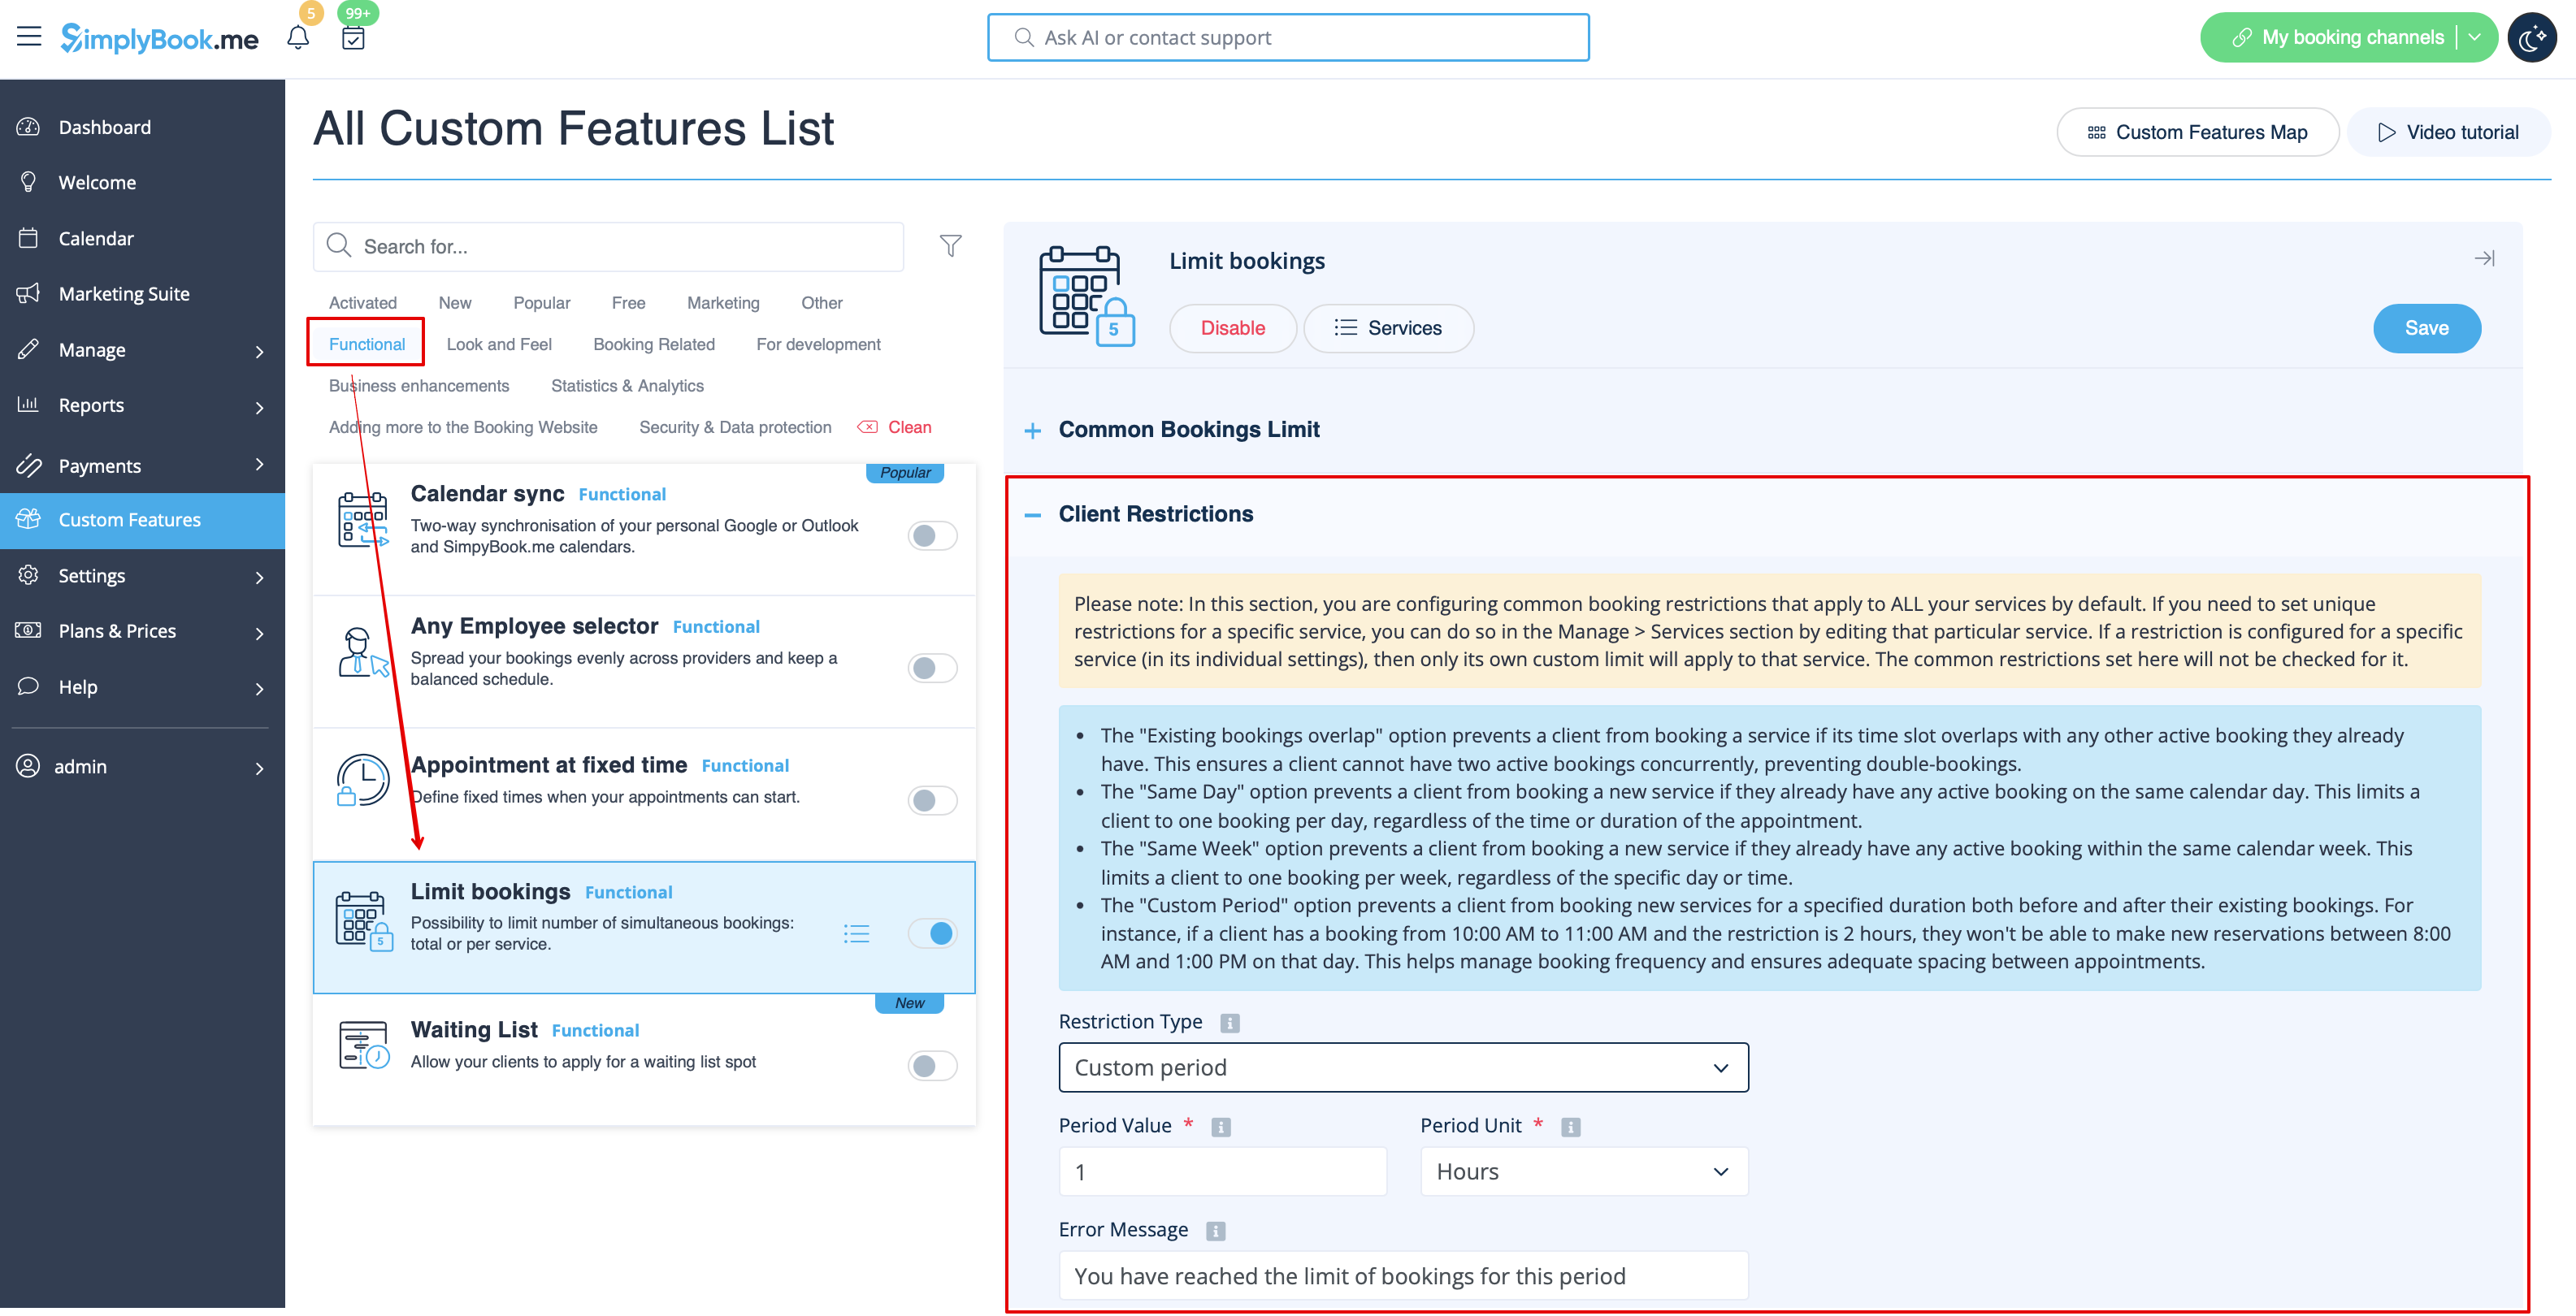The image size is (2576, 1316).
Task: Click the Restriction Type info icon
Action: coord(1229,1023)
